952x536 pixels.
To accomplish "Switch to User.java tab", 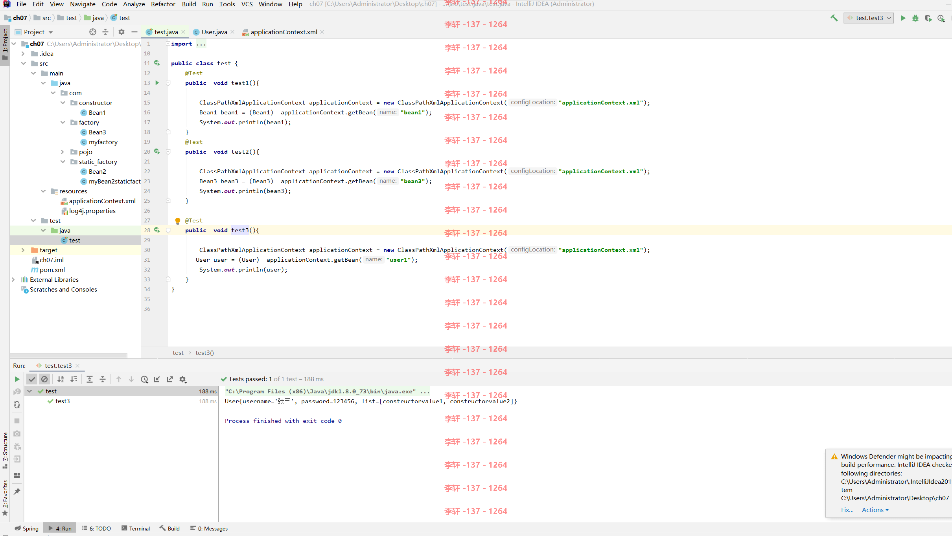I will click(x=214, y=32).
